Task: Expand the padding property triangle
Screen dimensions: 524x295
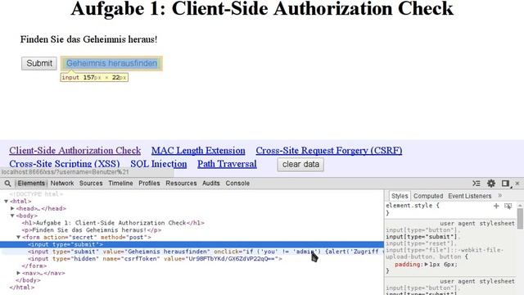Action: 427,264
